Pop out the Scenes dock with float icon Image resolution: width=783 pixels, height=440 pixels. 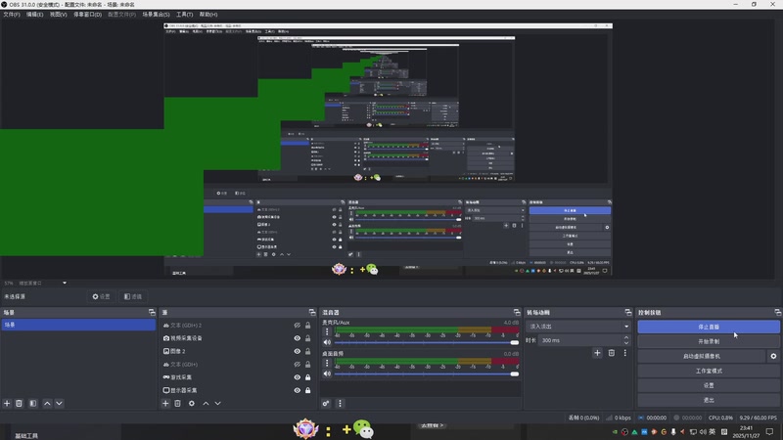point(152,312)
